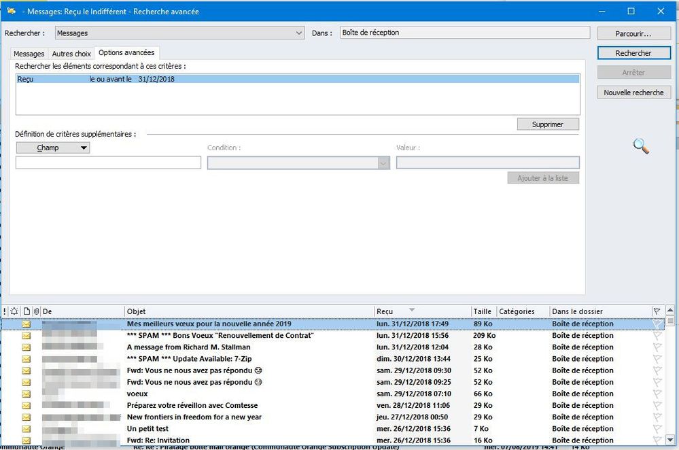
Task: Click envelope icon of 7-Zip spam message
Action: tap(27, 359)
